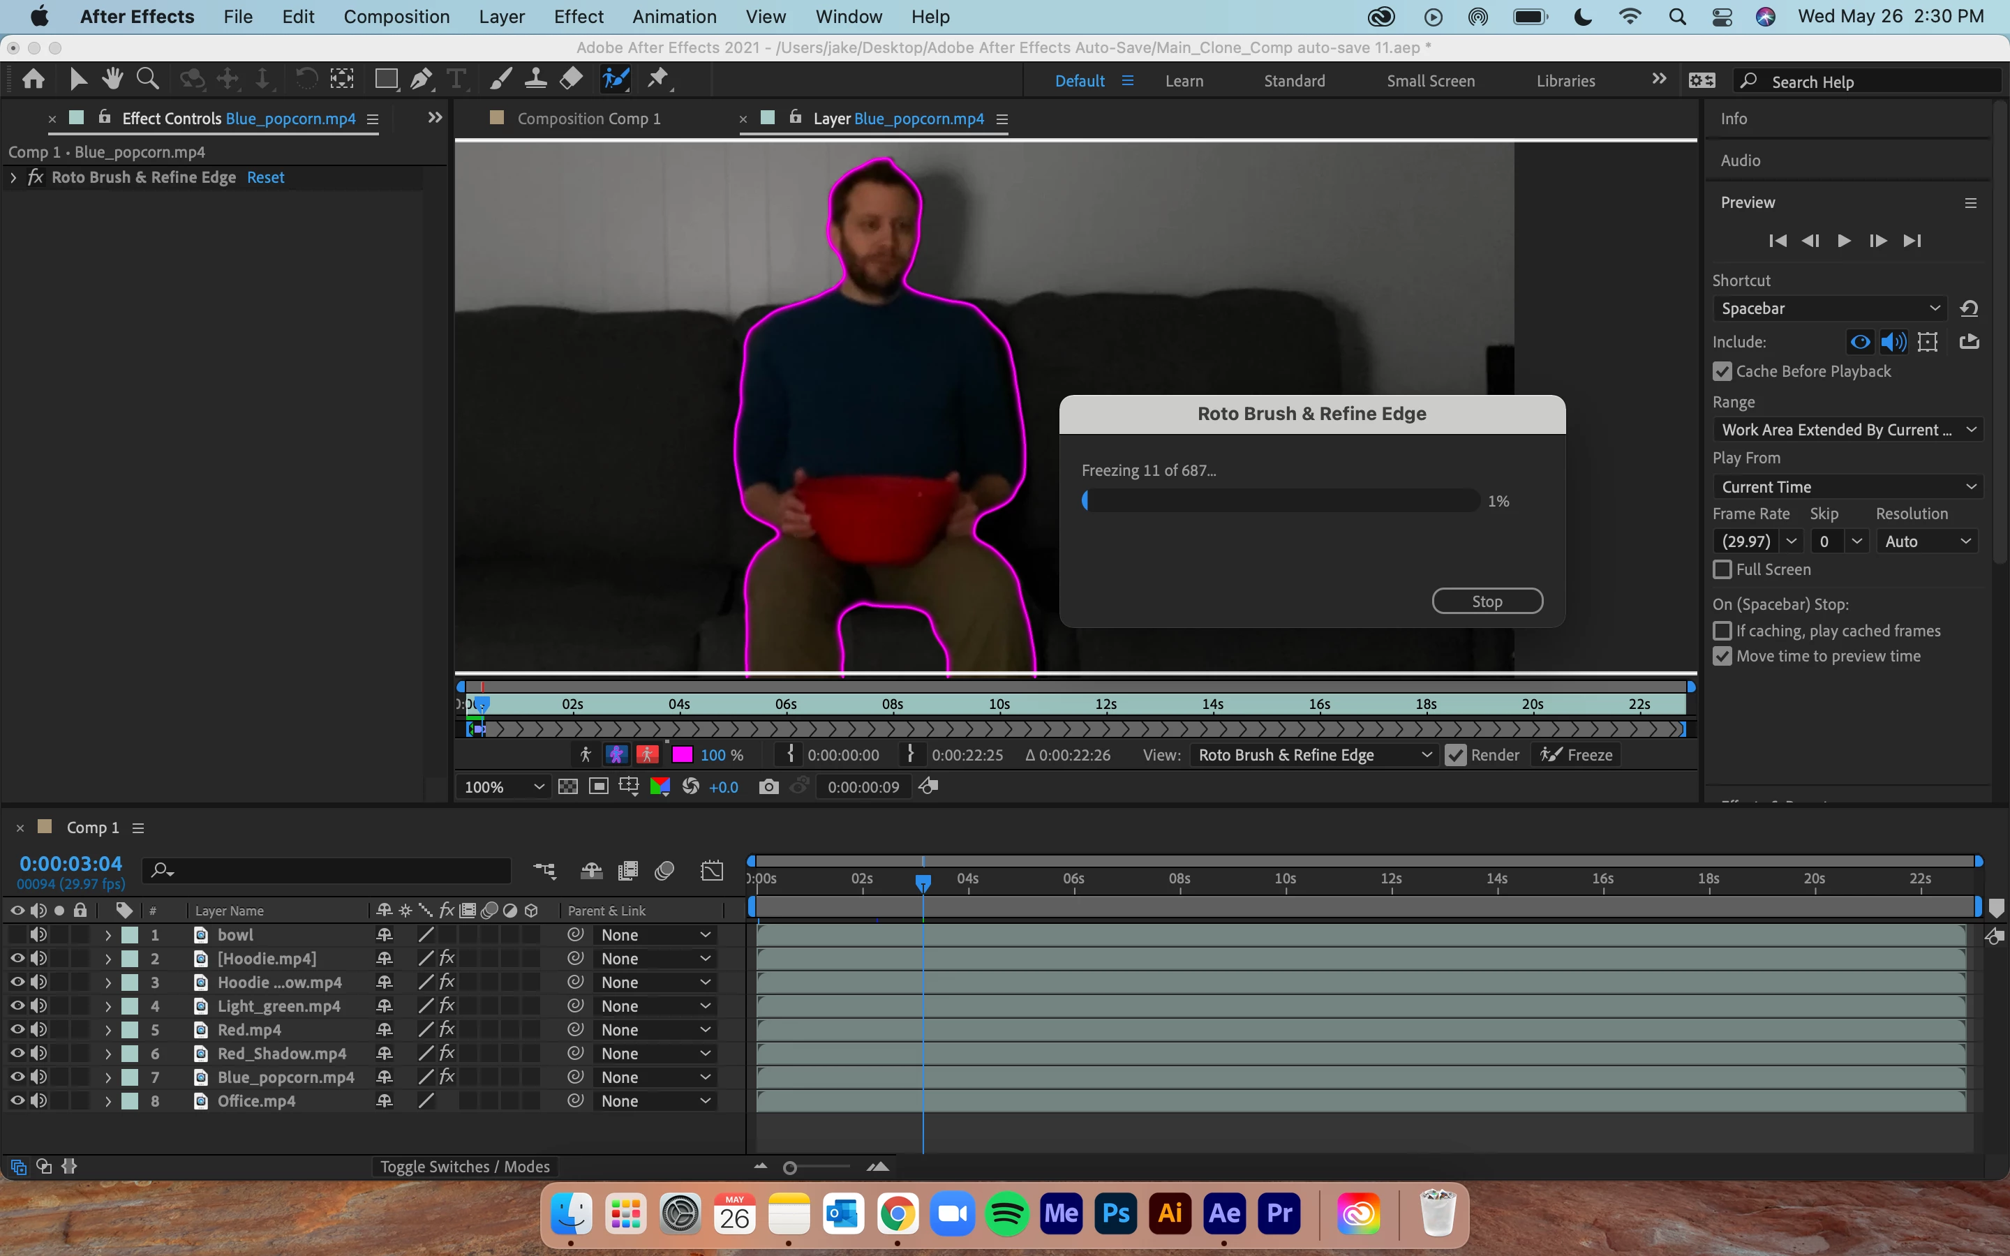Select the Hand tool

coord(112,79)
